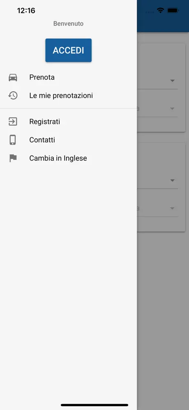The height and width of the screenshot is (410, 189).
Task: Tap the Registrati arrow-in-box icon
Action: (13, 121)
